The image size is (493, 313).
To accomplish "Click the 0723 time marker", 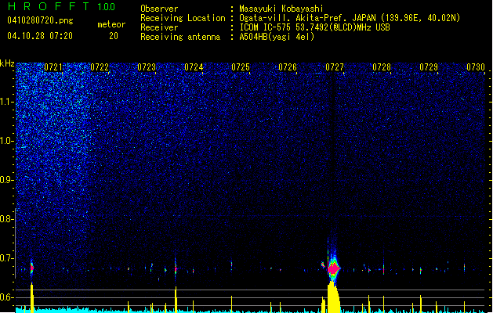I will tap(147, 67).
